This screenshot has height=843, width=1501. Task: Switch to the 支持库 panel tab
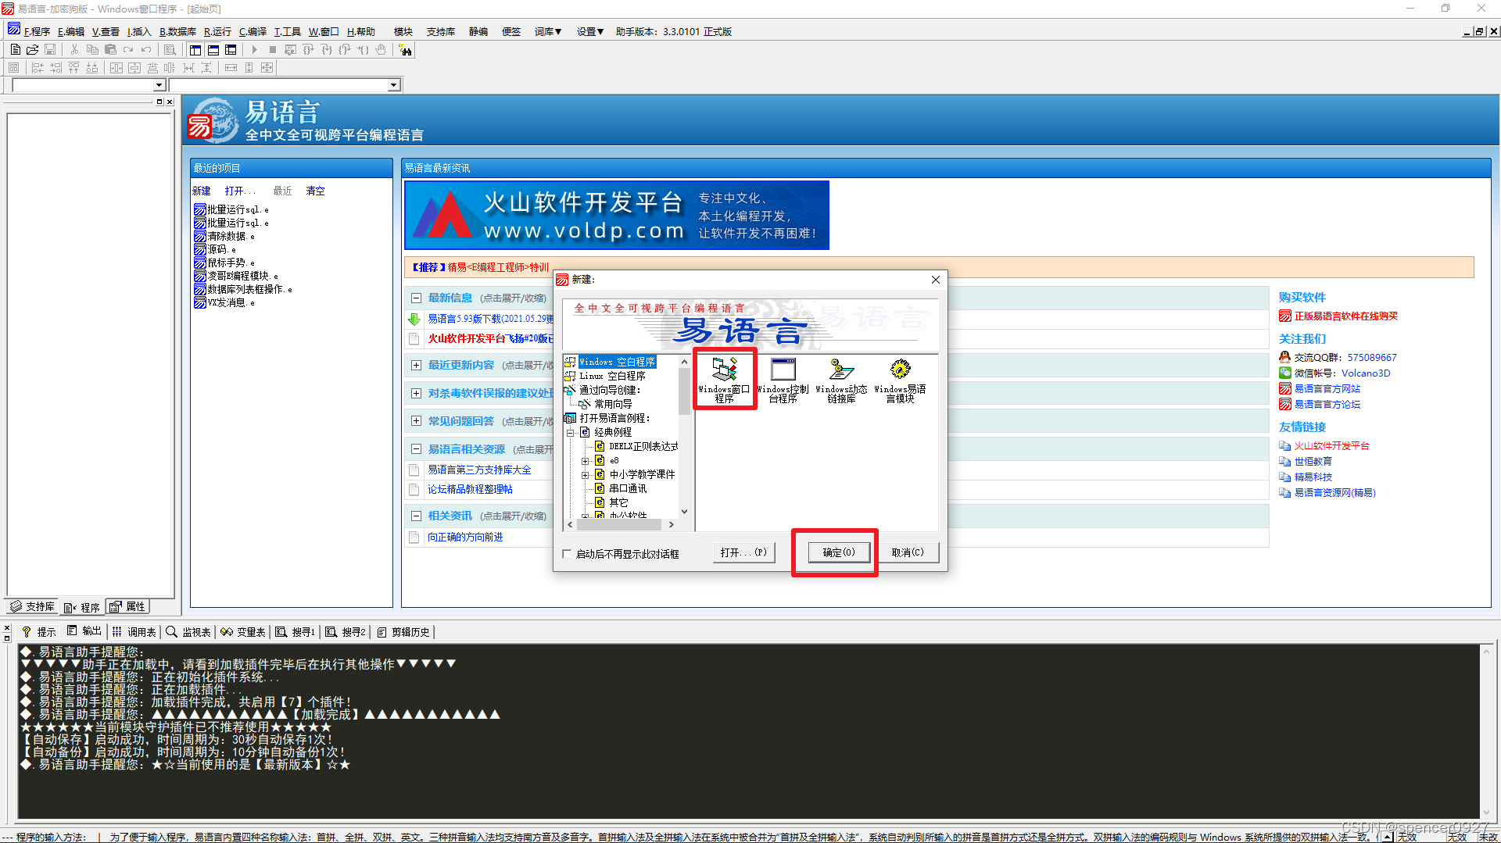coord(33,606)
